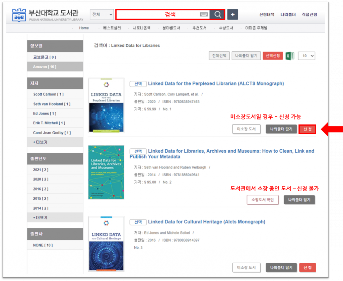
Task: Click the plus icon beside search button
Action: click(x=232, y=14)
